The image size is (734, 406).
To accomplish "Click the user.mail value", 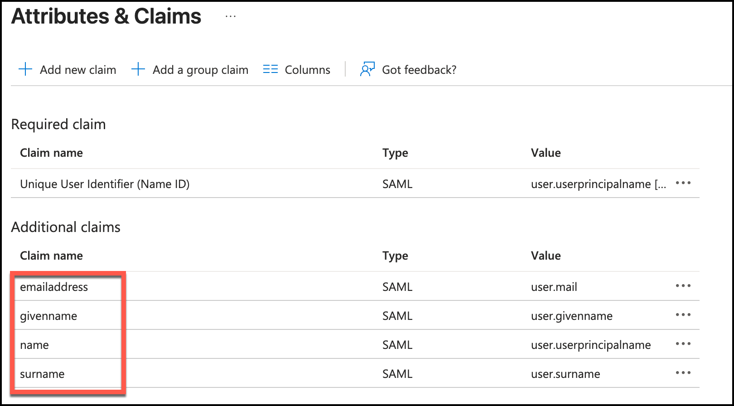I will point(554,287).
